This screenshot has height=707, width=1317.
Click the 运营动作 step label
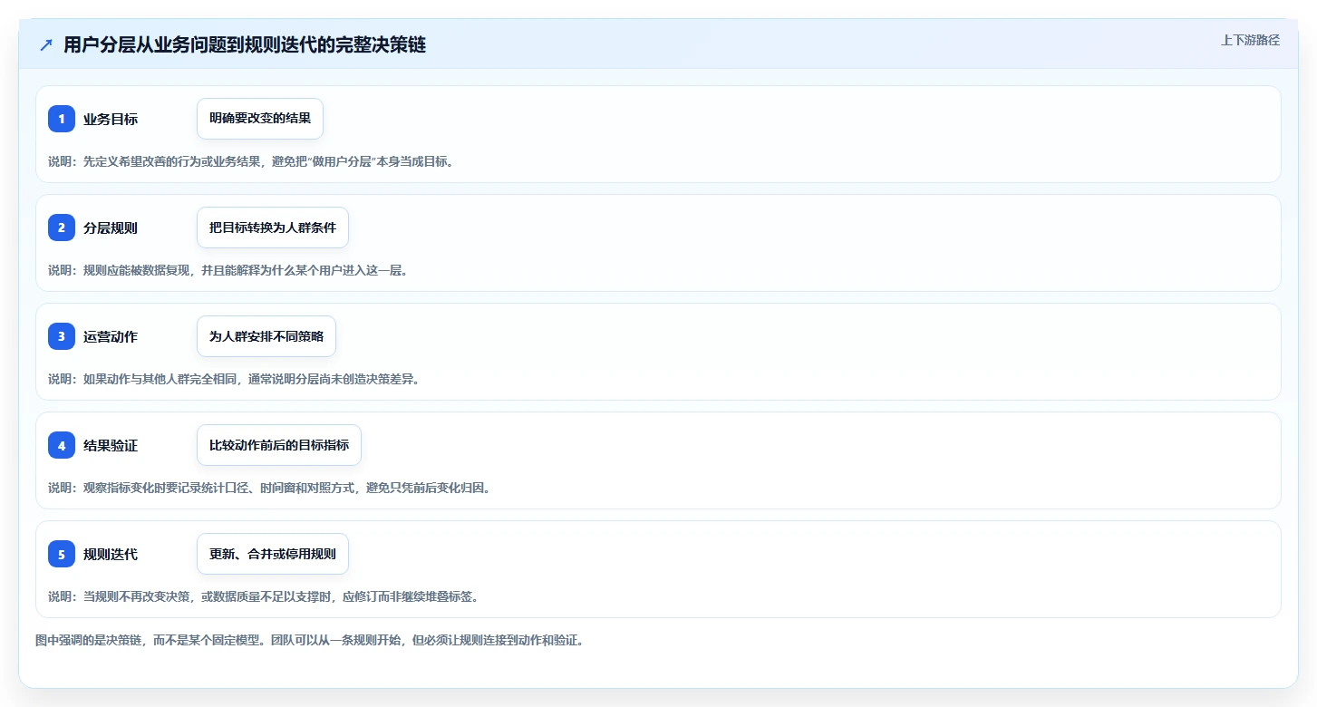[x=111, y=336]
